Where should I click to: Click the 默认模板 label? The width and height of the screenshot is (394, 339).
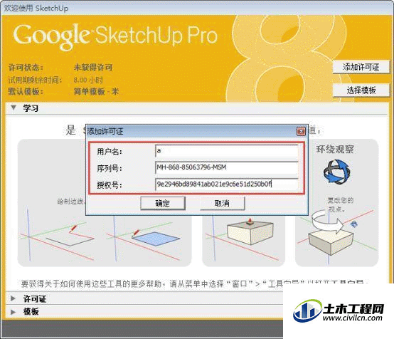(26, 91)
